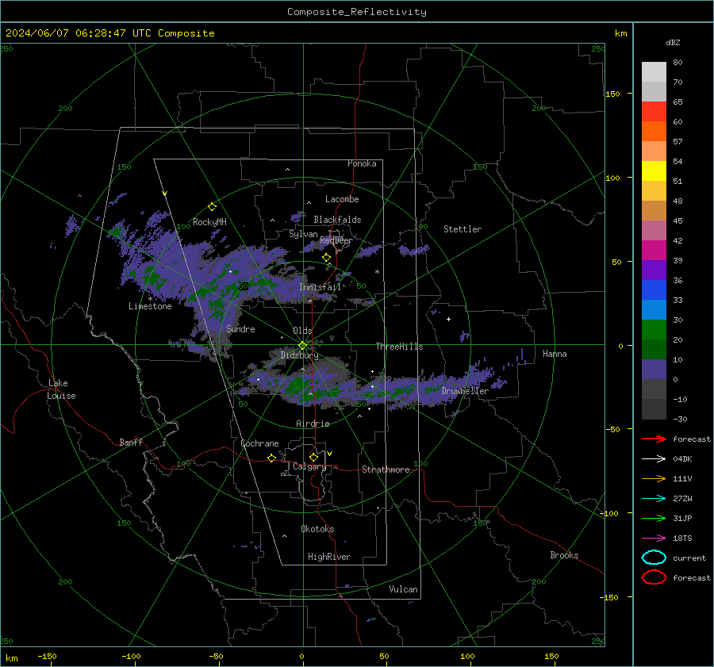Click the Calgary city label
Screen dimensions: 714x667
tap(309, 466)
